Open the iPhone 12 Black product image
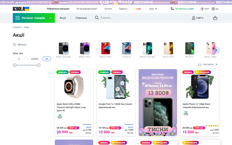 tap(200, 87)
